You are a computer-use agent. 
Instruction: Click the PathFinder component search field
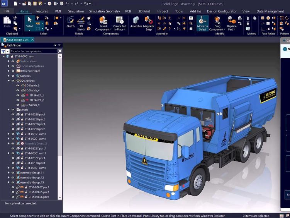34,51
